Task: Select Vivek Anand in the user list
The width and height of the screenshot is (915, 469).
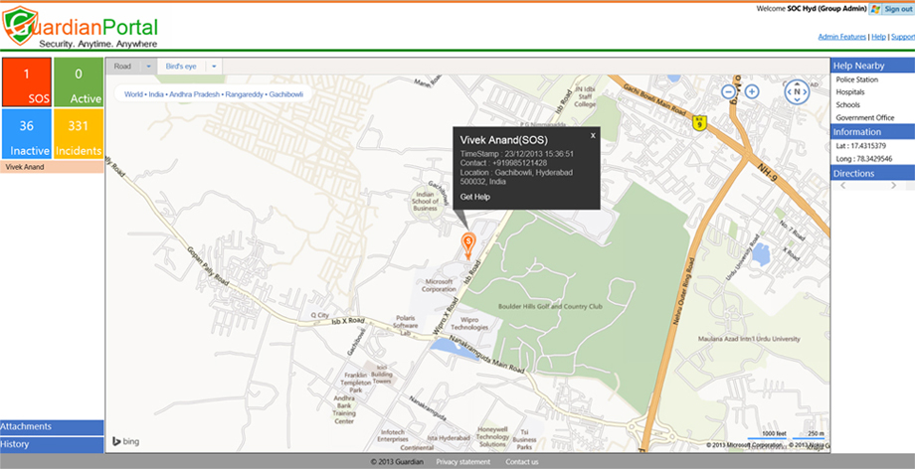Action: 52,167
